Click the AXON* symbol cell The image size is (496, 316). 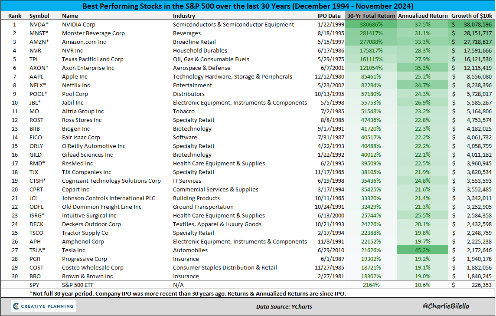tap(39, 68)
